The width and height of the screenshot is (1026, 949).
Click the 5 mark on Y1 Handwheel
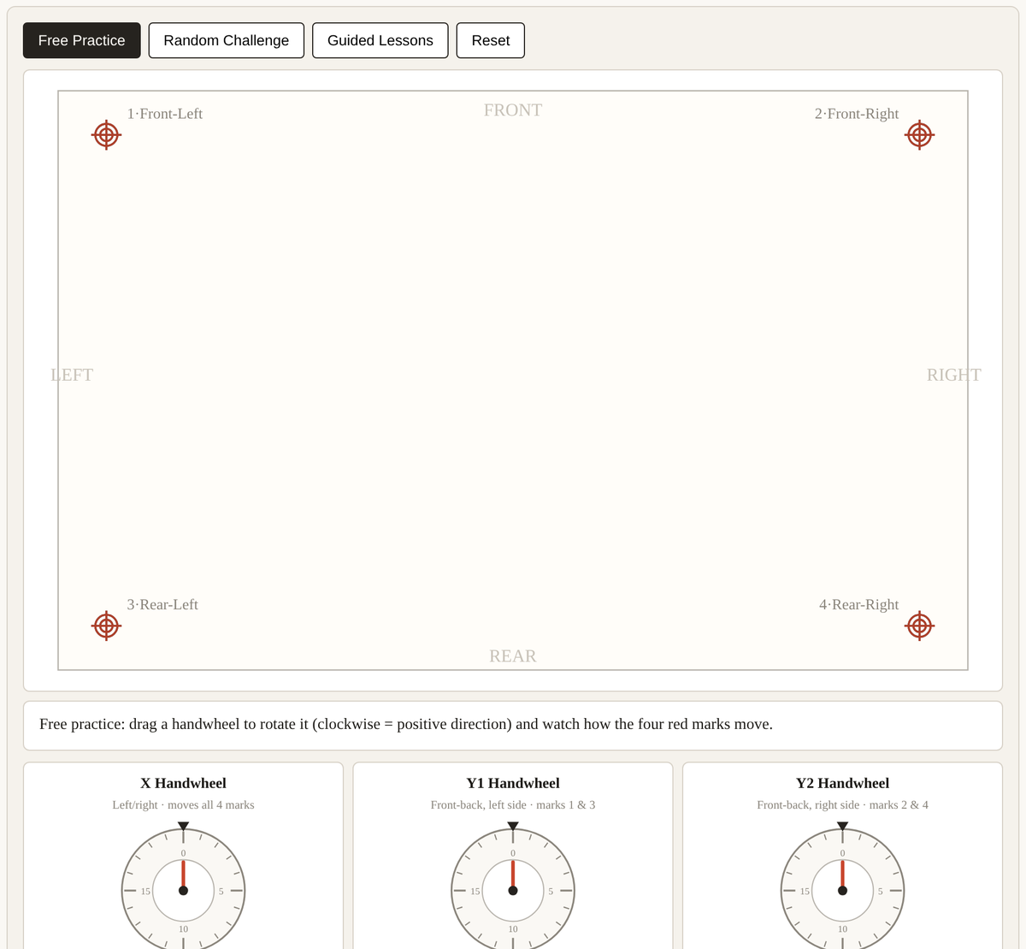[x=551, y=891]
